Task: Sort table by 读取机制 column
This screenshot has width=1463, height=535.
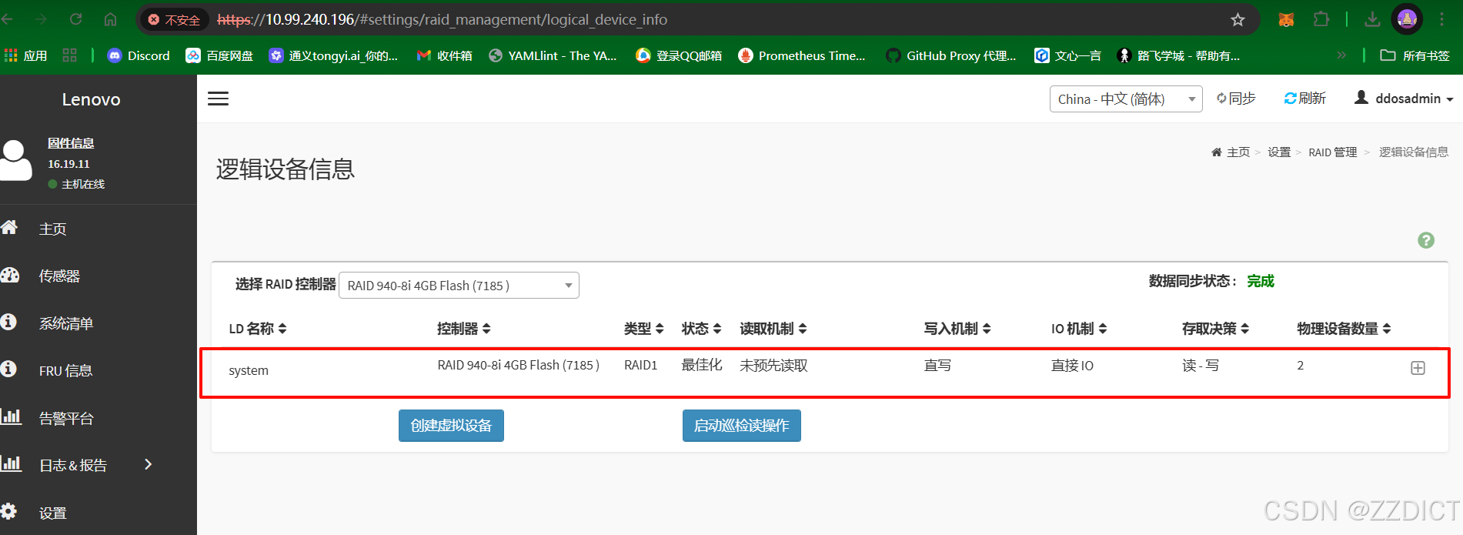Action: [x=773, y=329]
